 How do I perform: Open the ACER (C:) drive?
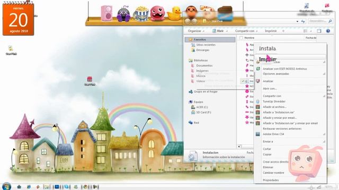pos(202,107)
